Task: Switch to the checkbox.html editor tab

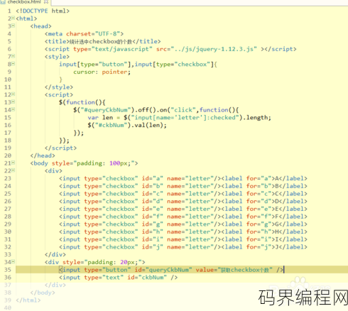Action: point(23,1)
